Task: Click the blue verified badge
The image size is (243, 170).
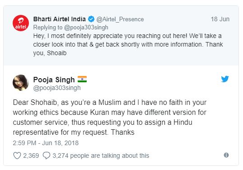Action: click(91, 19)
